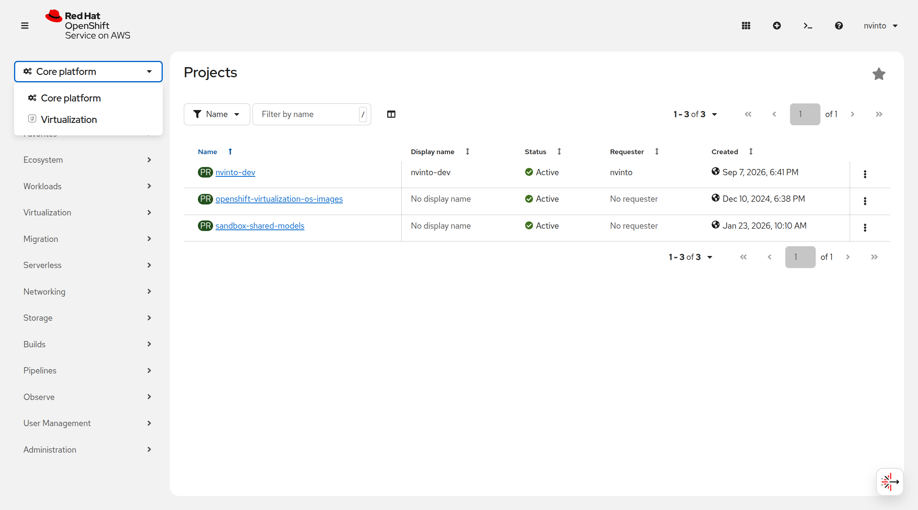Expand the Migration navigation section

(x=88, y=239)
